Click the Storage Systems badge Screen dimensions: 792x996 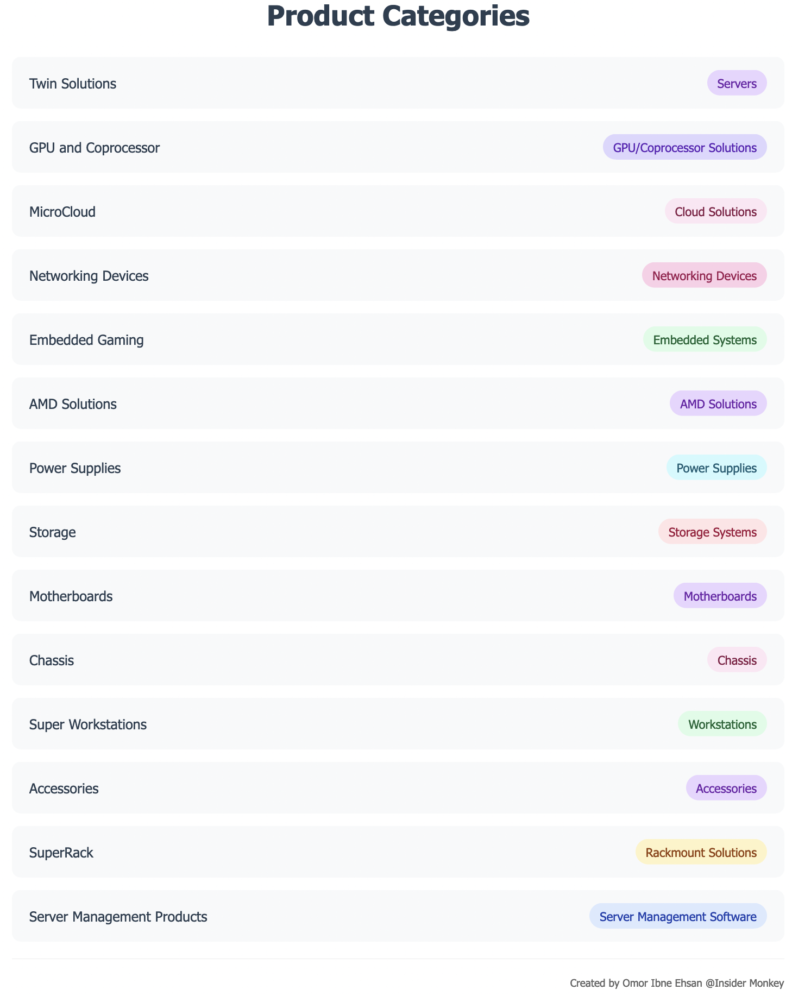tap(712, 532)
